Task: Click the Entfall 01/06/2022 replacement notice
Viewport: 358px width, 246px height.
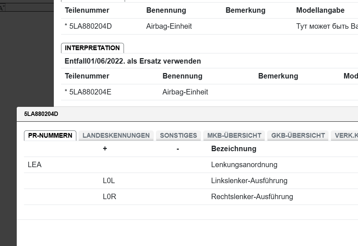Action: 133,61
